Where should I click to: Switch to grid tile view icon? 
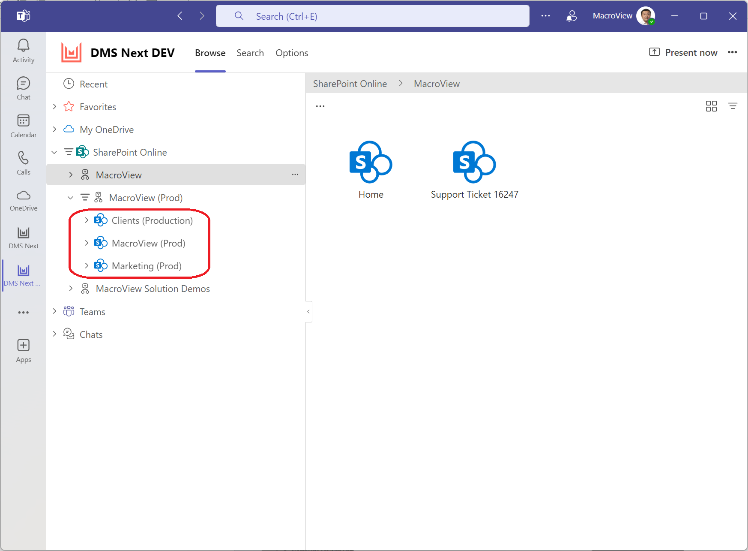coord(711,106)
